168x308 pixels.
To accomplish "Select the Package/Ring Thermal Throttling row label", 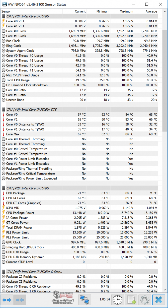I will tap(29, 169).
